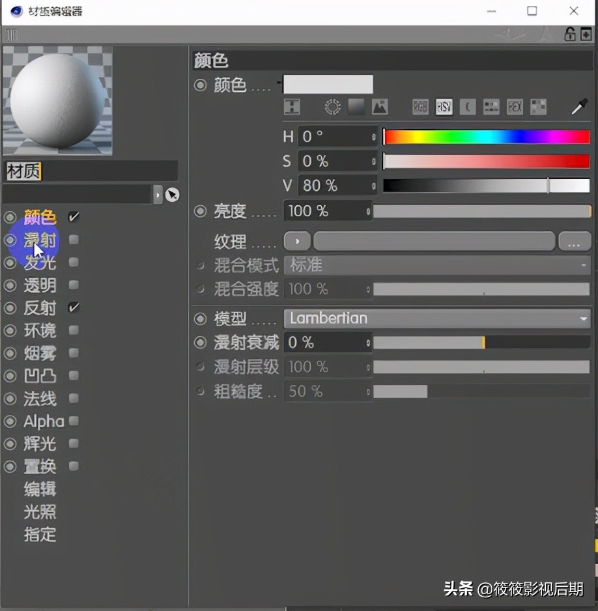This screenshot has height=611, width=598.
Task: Open the color mixer mode
Action: pyautogui.click(x=491, y=106)
